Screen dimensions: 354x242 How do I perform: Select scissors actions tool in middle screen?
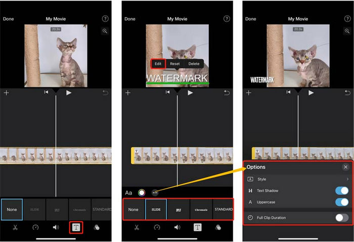137,227
